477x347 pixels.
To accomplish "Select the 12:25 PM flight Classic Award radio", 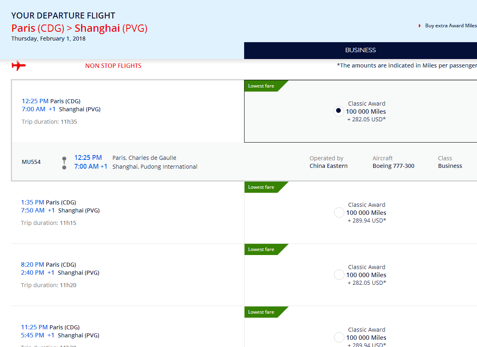I will point(338,111).
